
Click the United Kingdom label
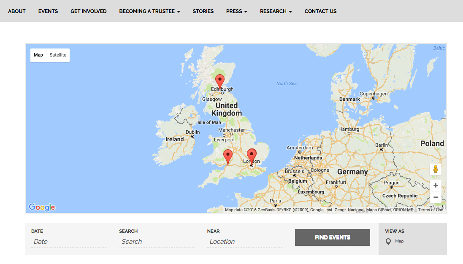227,109
